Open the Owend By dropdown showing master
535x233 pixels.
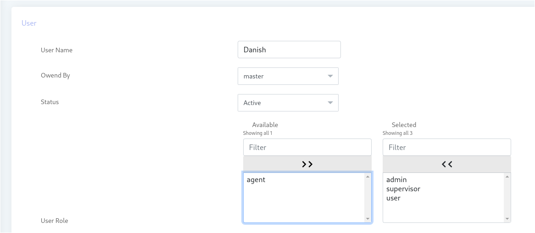288,76
